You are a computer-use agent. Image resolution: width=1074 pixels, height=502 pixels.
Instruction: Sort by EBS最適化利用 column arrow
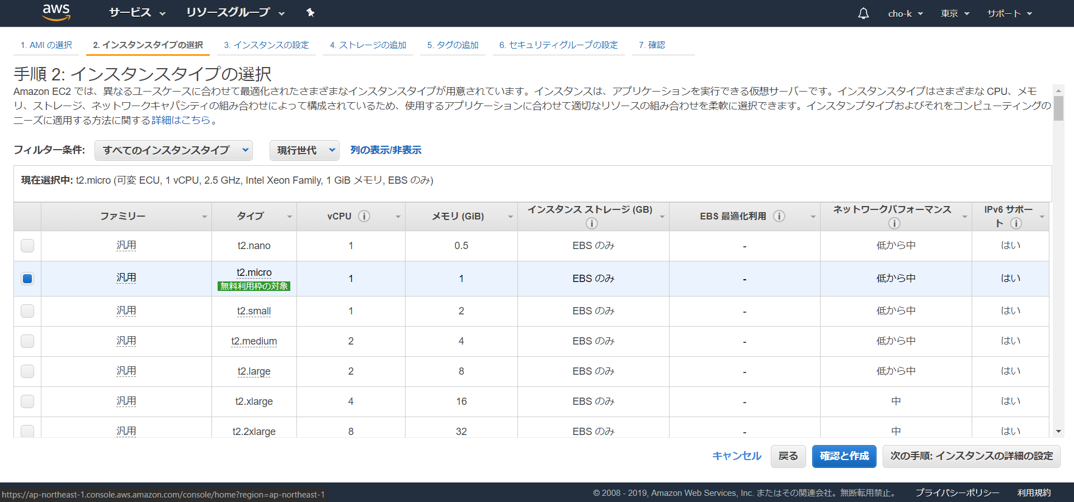[813, 217]
